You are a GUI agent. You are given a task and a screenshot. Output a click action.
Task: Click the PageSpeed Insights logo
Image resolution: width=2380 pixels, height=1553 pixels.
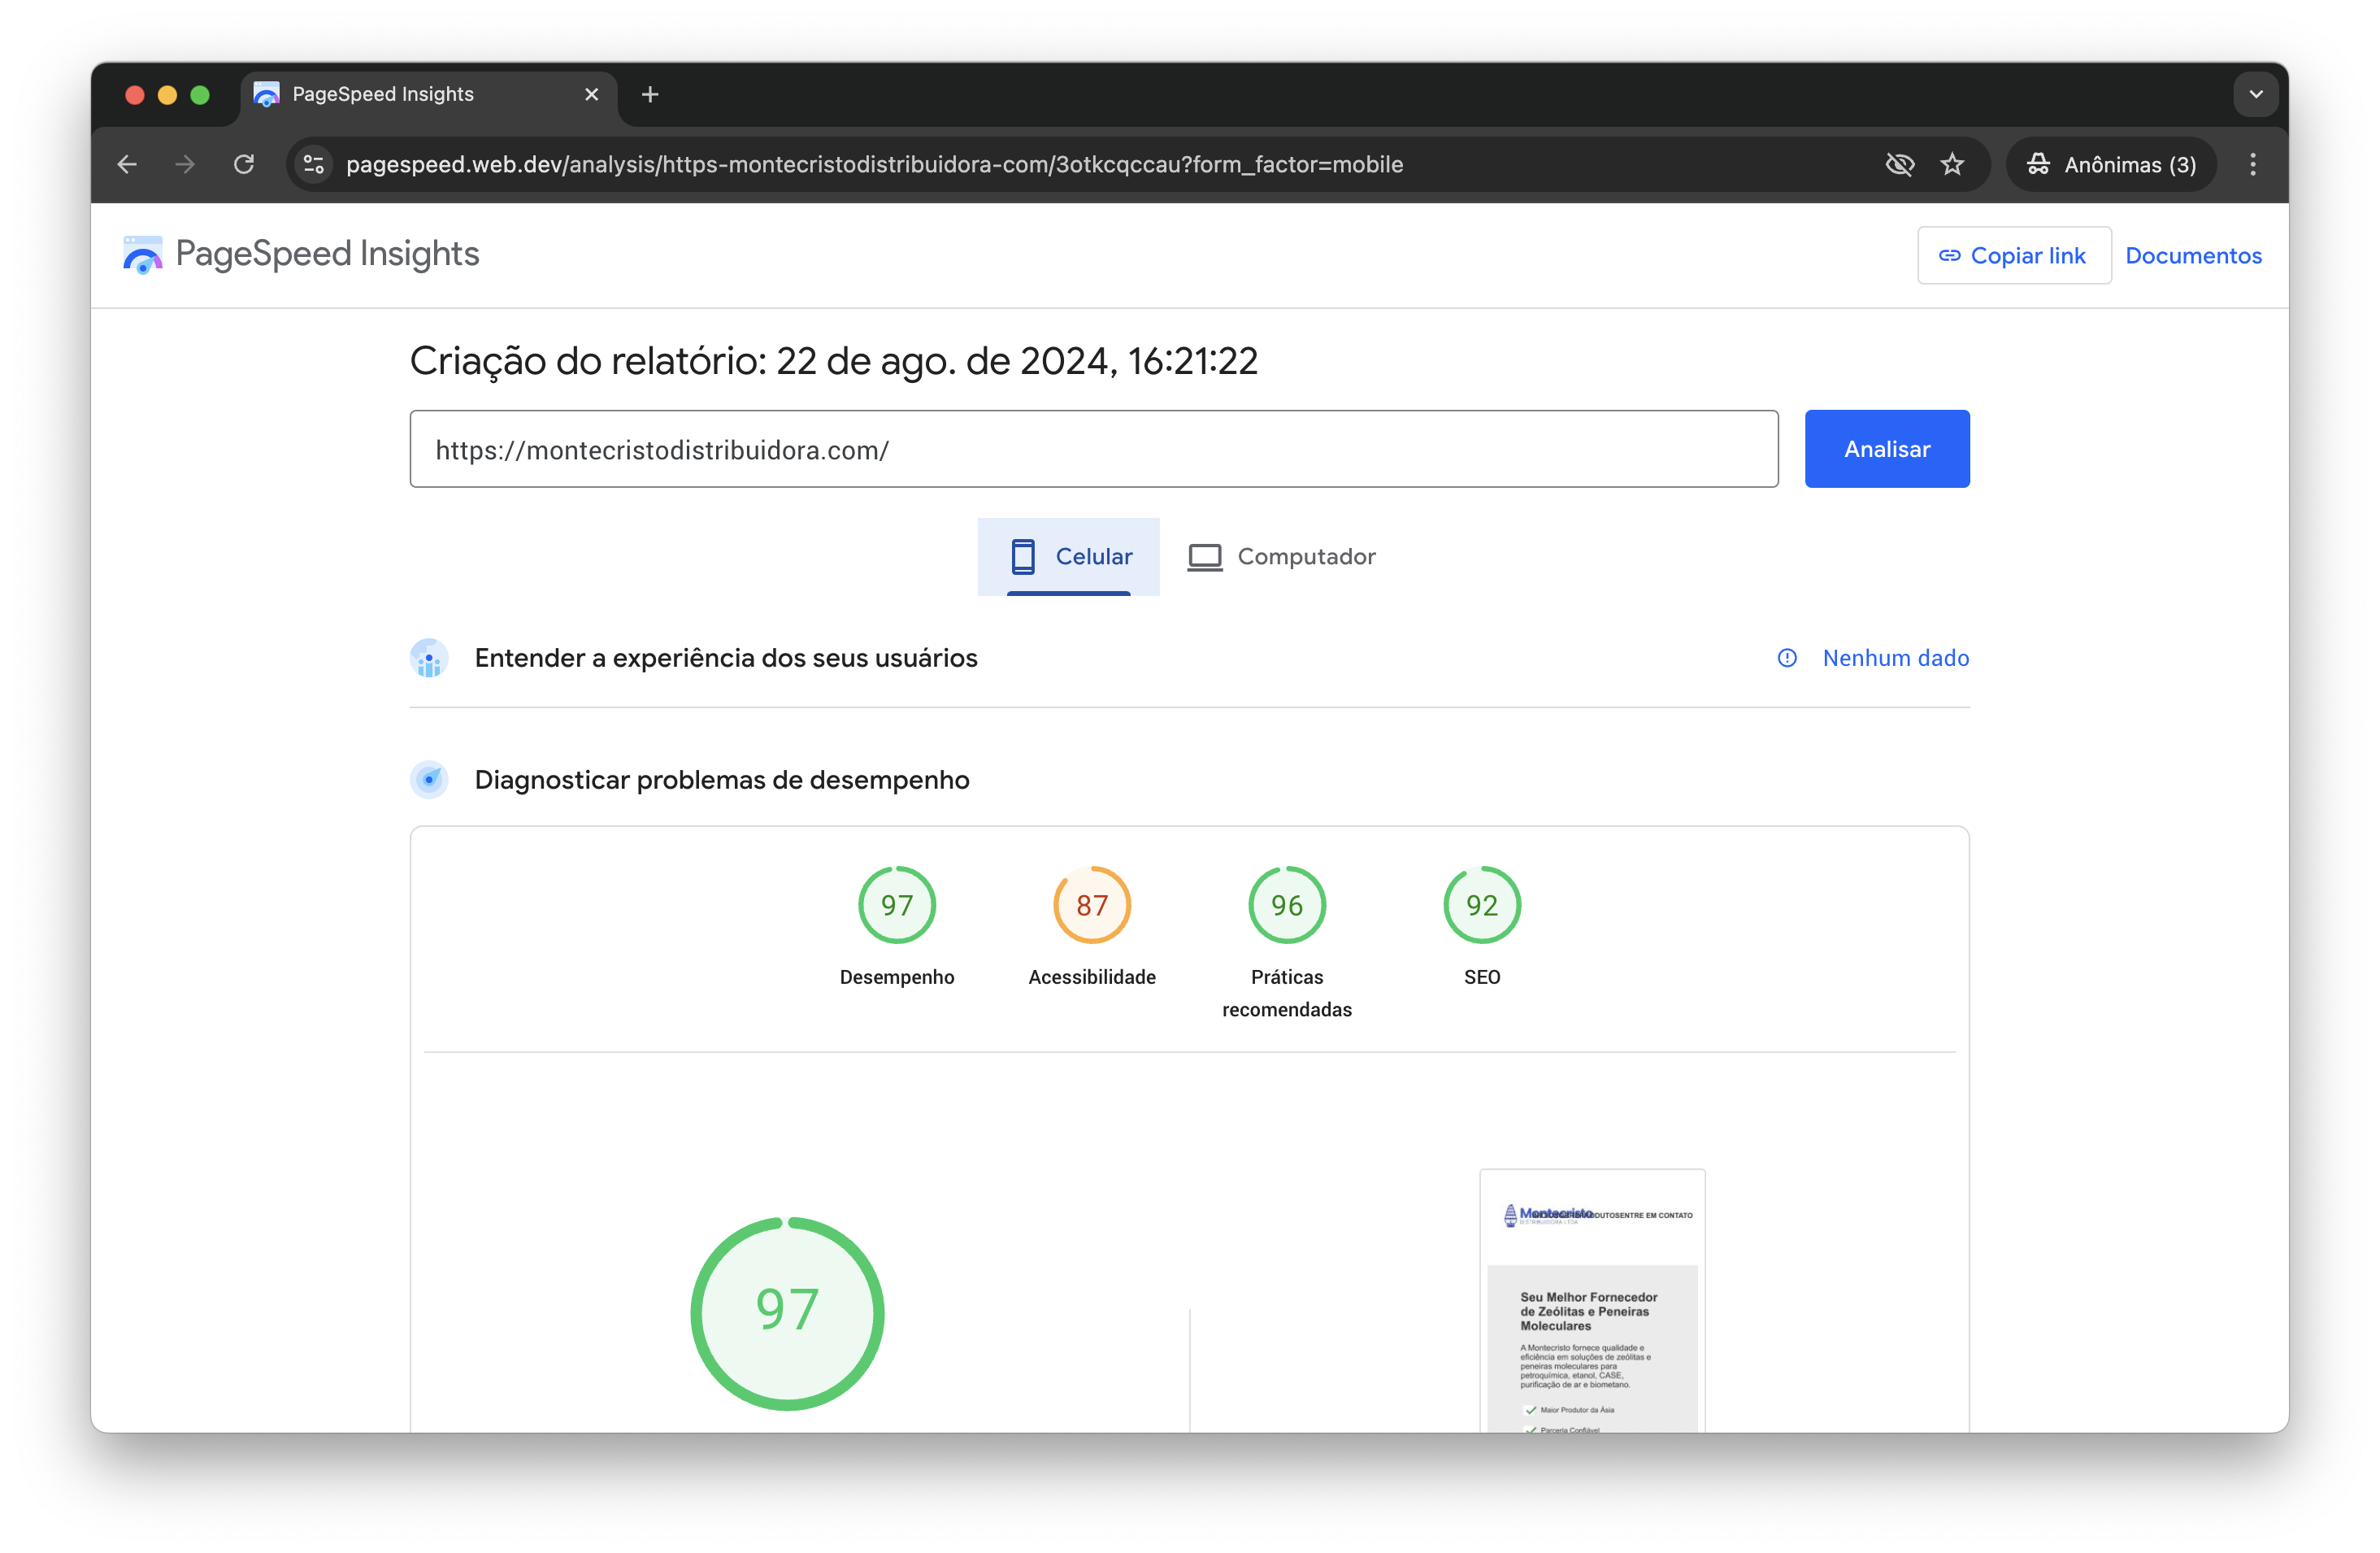point(301,254)
